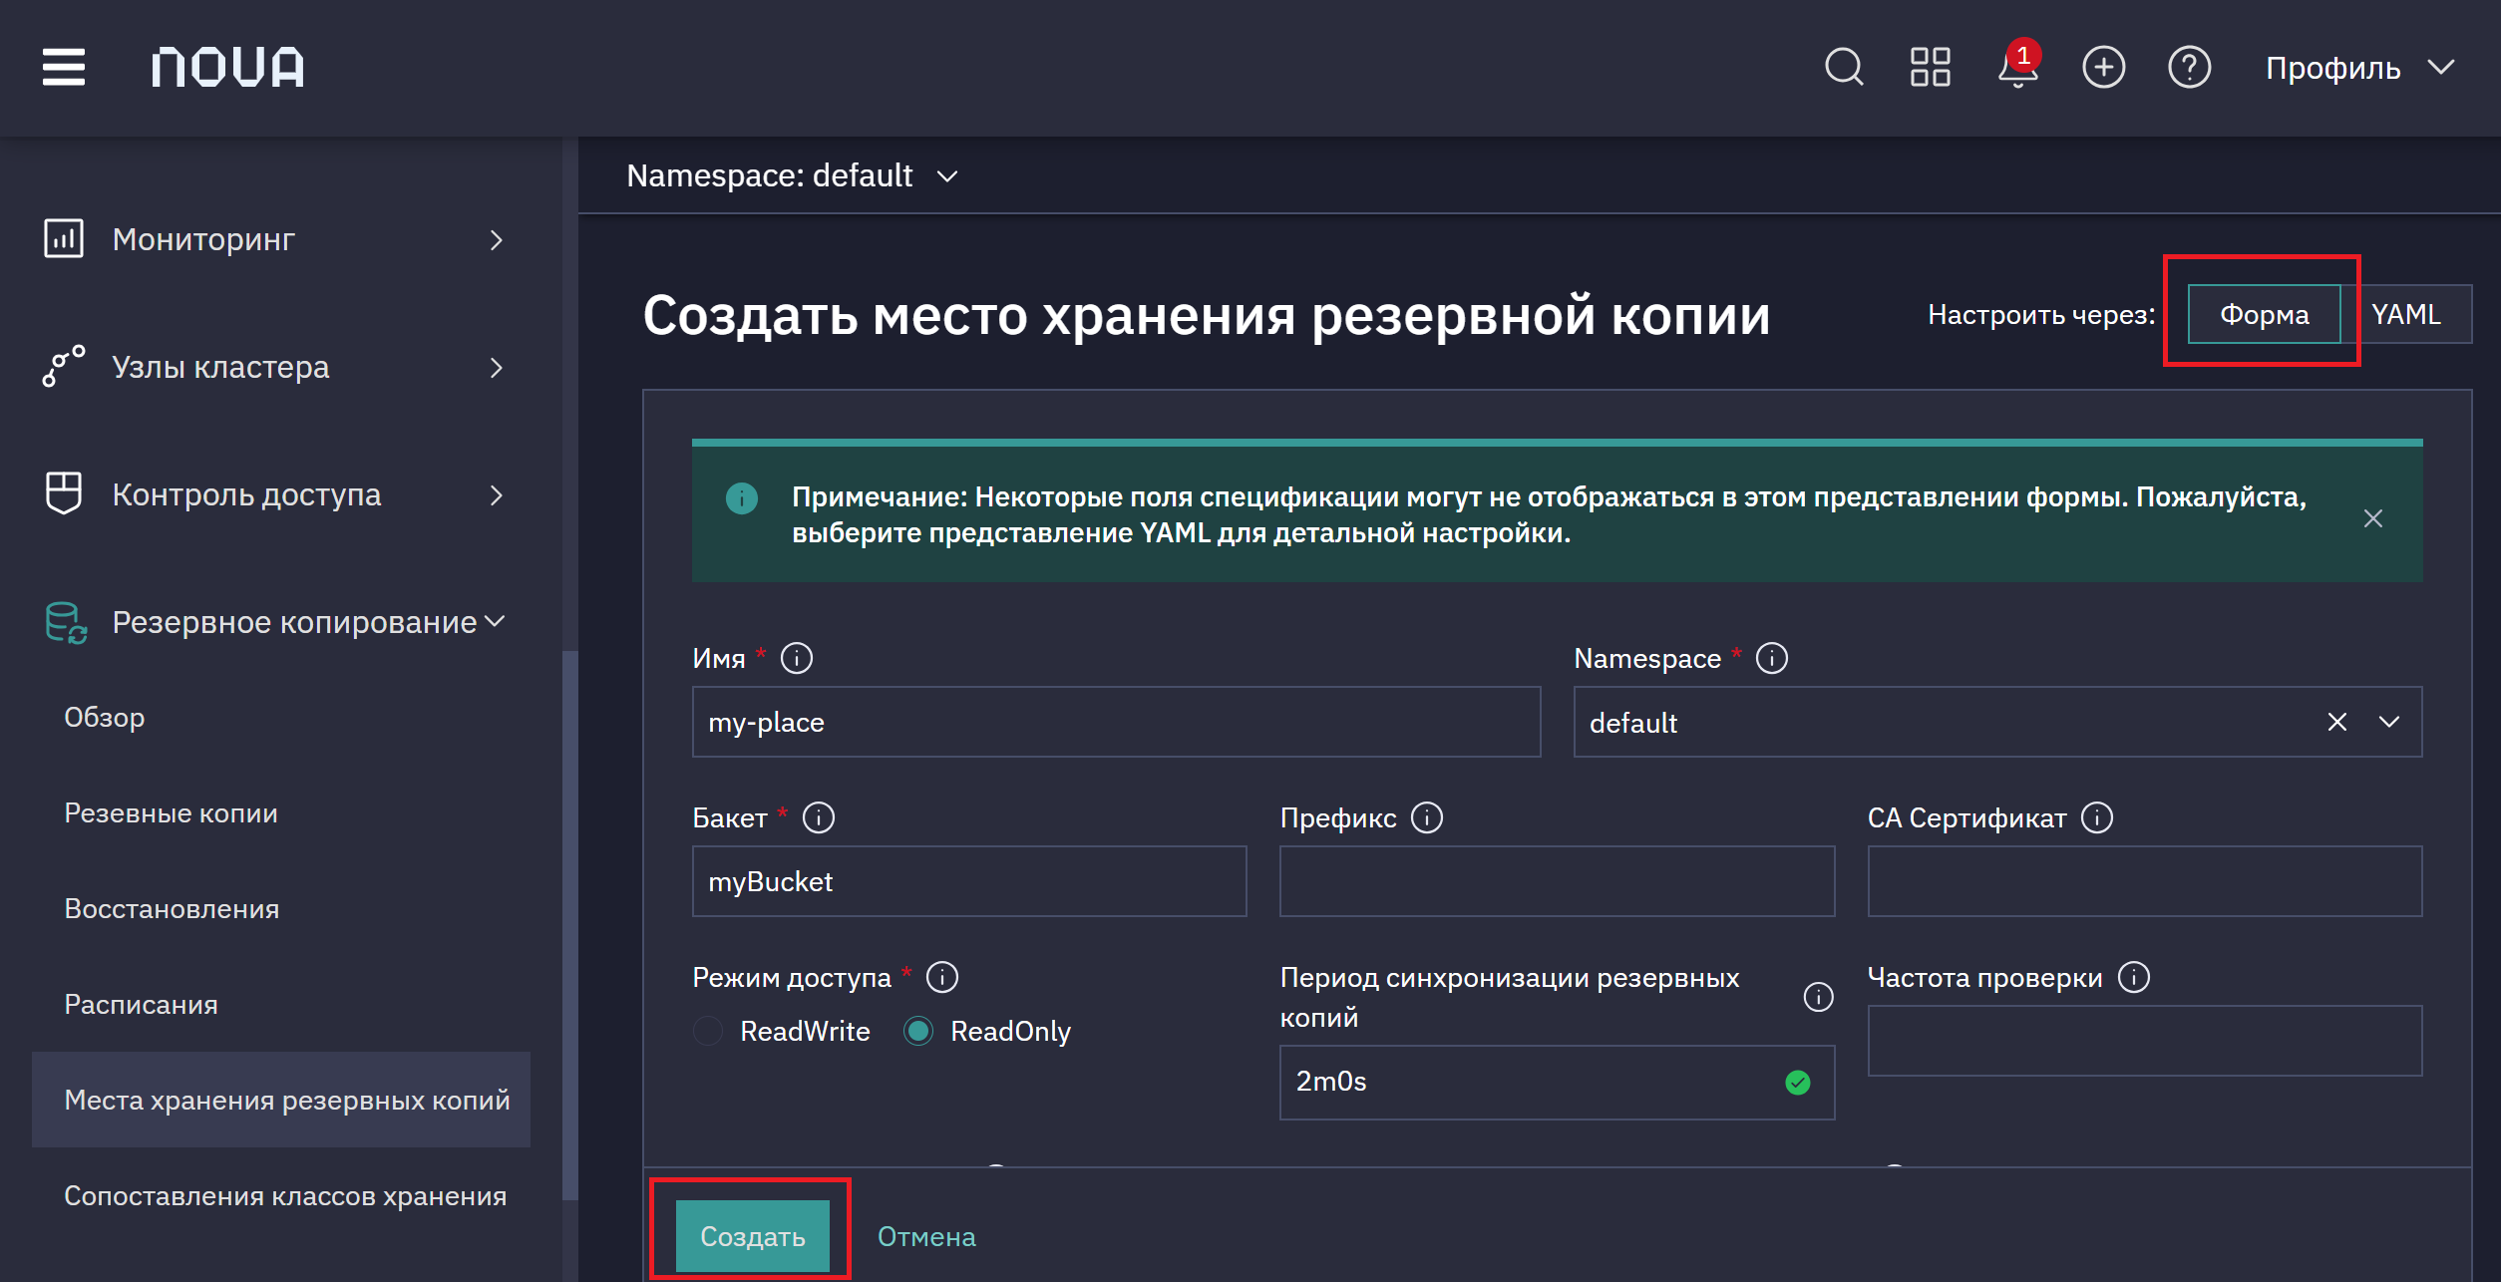Open Резевные копии in sidebar

[171, 813]
